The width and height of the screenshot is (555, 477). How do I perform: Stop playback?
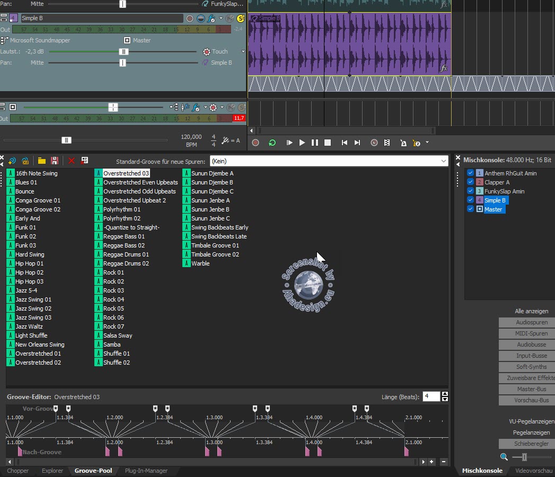328,143
